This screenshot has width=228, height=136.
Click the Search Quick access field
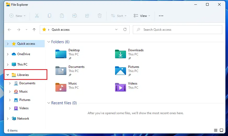[x=177, y=30]
